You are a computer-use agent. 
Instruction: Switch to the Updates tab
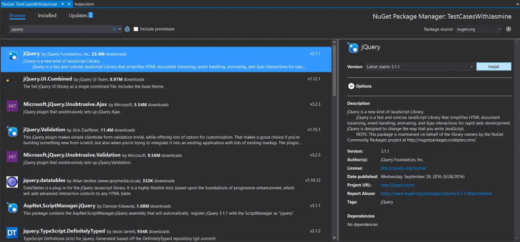[78, 16]
